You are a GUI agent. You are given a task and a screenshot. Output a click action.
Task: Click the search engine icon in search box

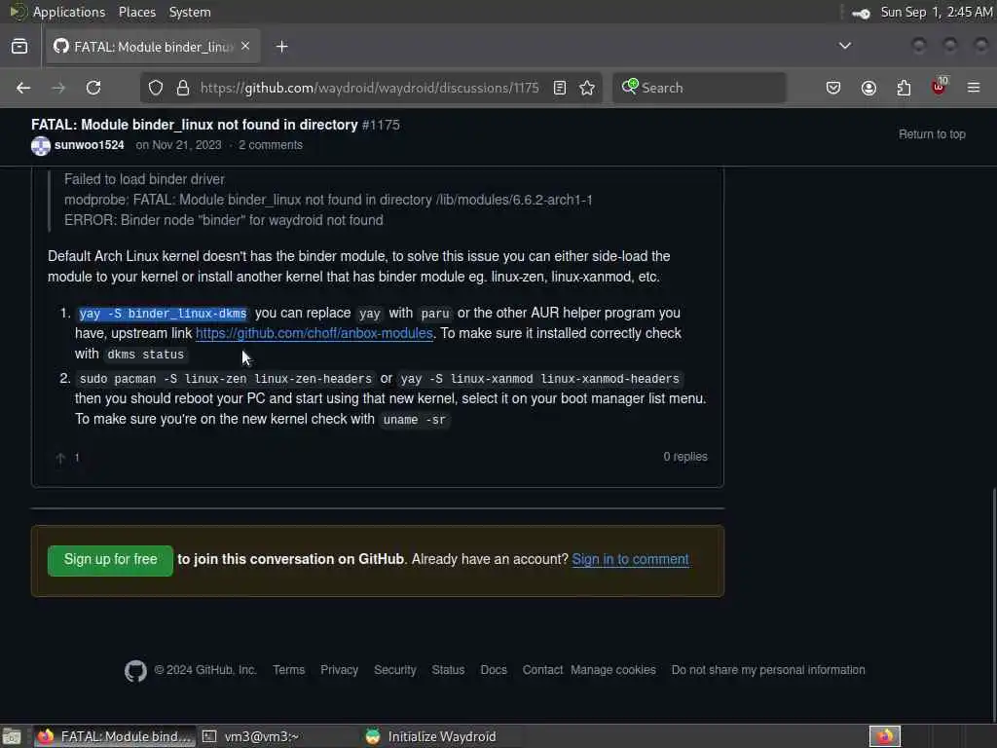tap(630, 87)
